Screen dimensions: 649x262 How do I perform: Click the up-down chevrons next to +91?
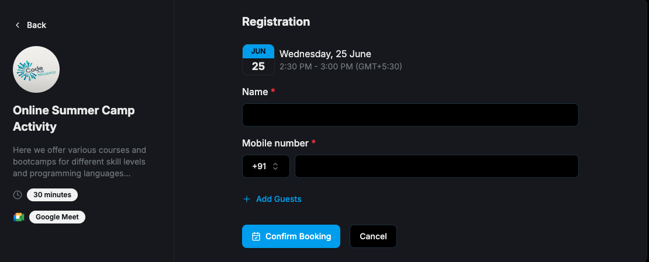pos(275,166)
